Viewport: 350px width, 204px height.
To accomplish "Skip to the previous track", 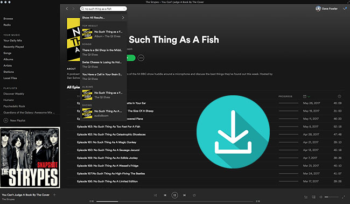I will pyautogui.click(x=165, y=195).
